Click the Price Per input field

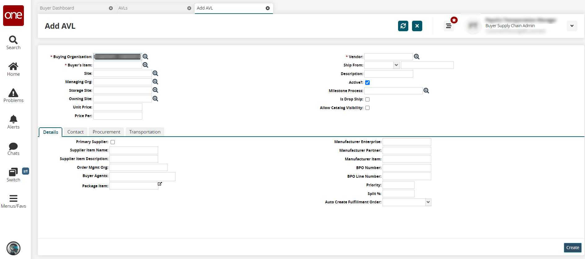[x=118, y=116]
